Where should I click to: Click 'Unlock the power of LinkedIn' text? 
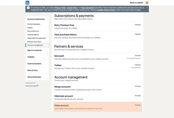pyautogui.click(x=66, y=28)
